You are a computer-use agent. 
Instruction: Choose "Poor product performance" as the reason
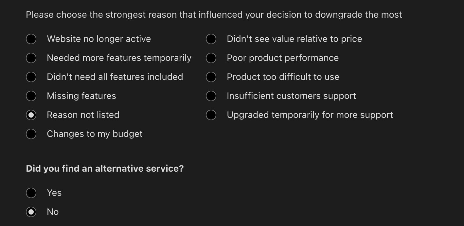pyautogui.click(x=211, y=58)
